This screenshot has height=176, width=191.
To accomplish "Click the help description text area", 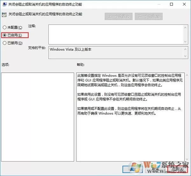I will [130, 117].
